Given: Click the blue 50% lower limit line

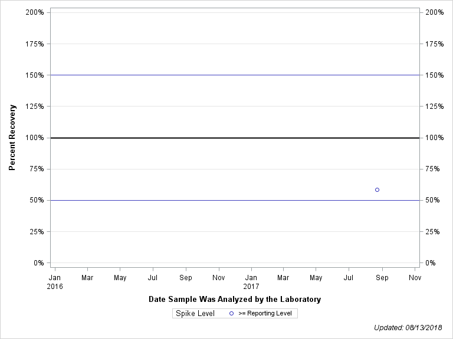Looking at the screenshot, I should coord(235,200).
